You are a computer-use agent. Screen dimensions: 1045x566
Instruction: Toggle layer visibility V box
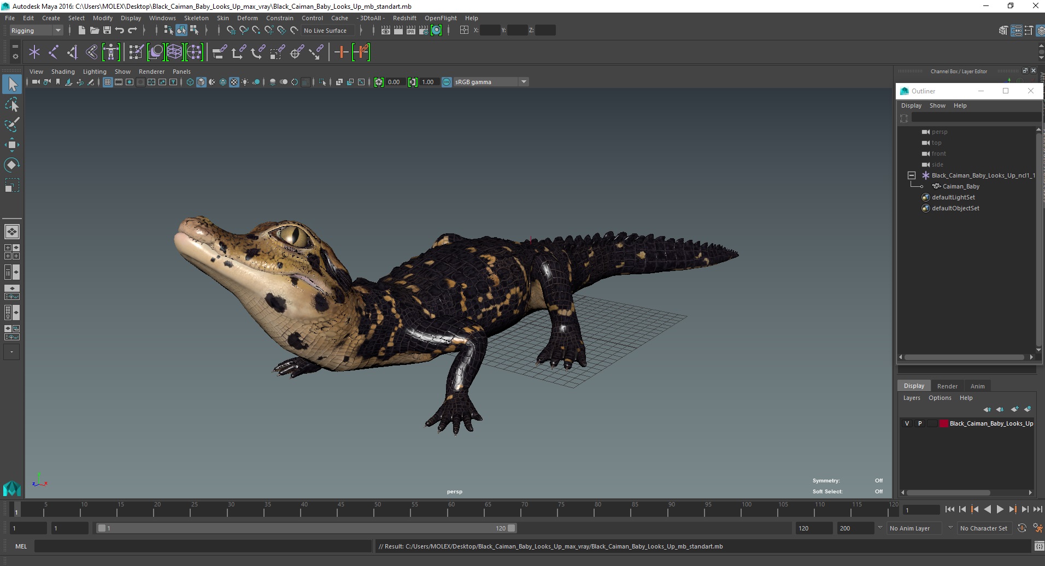click(907, 423)
